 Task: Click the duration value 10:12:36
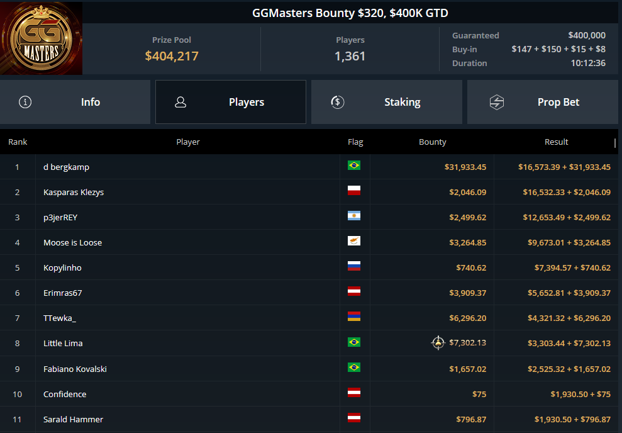[x=588, y=63]
